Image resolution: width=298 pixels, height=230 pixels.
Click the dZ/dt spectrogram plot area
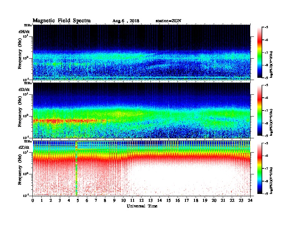click(141, 168)
